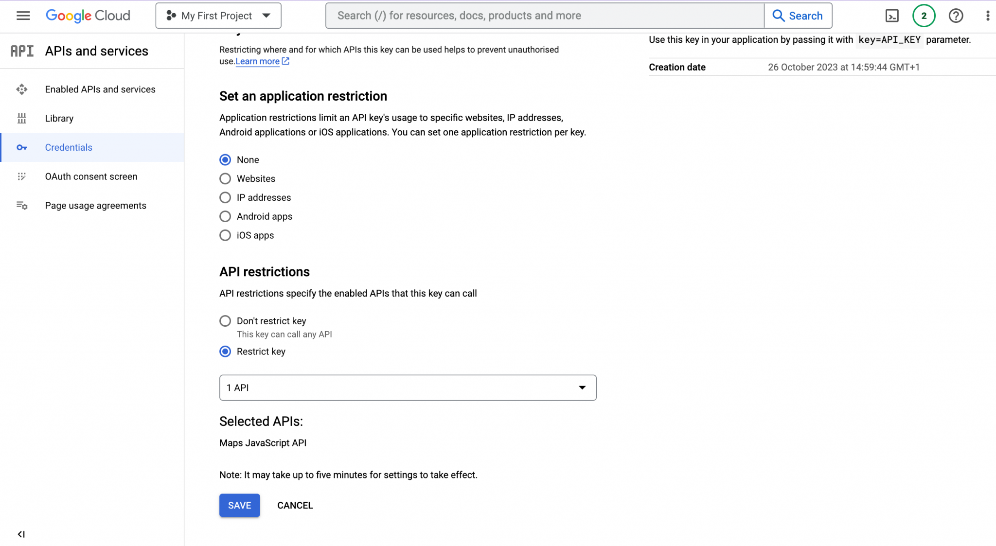Choose Don't restrict key option

pos(225,321)
